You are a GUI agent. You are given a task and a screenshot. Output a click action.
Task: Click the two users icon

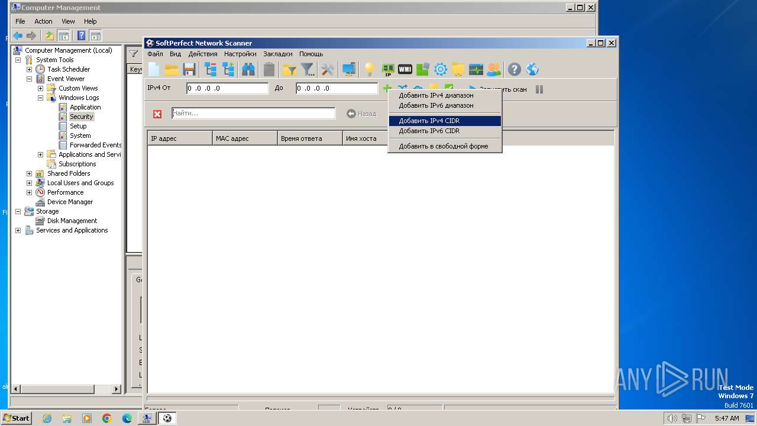coord(493,70)
